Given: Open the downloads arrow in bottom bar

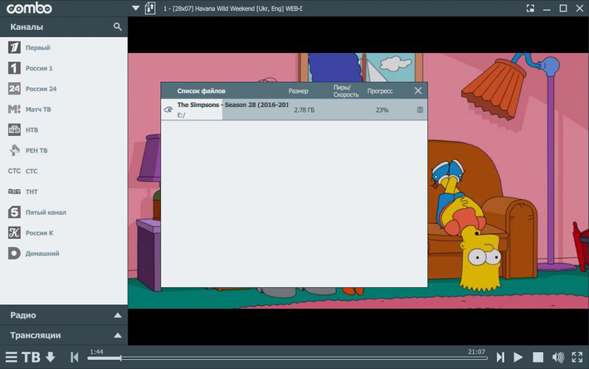Looking at the screenshot, I should (x=51, y=357).
